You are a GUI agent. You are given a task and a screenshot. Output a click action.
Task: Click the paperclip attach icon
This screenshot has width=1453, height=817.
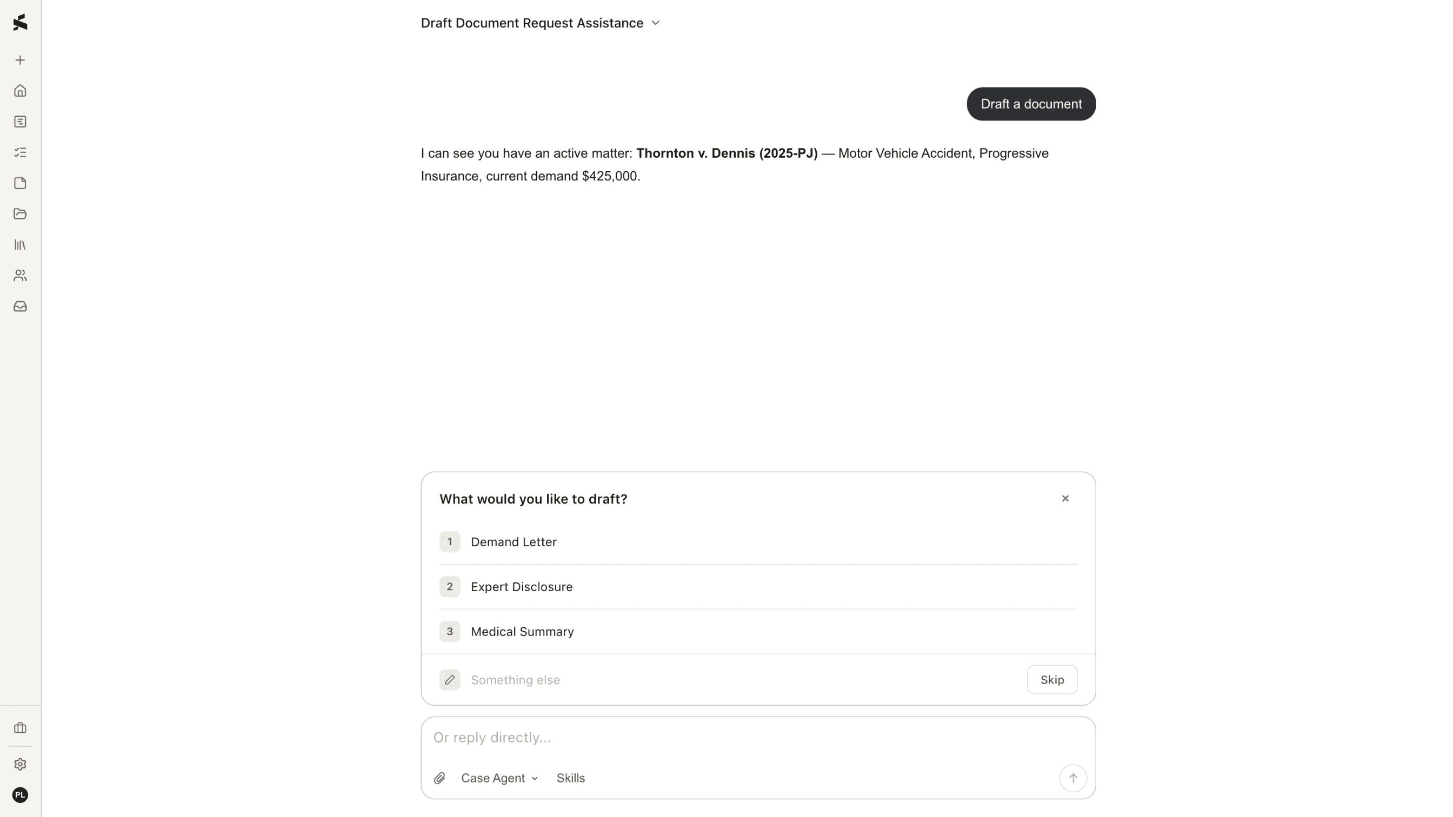coord(439,778)
